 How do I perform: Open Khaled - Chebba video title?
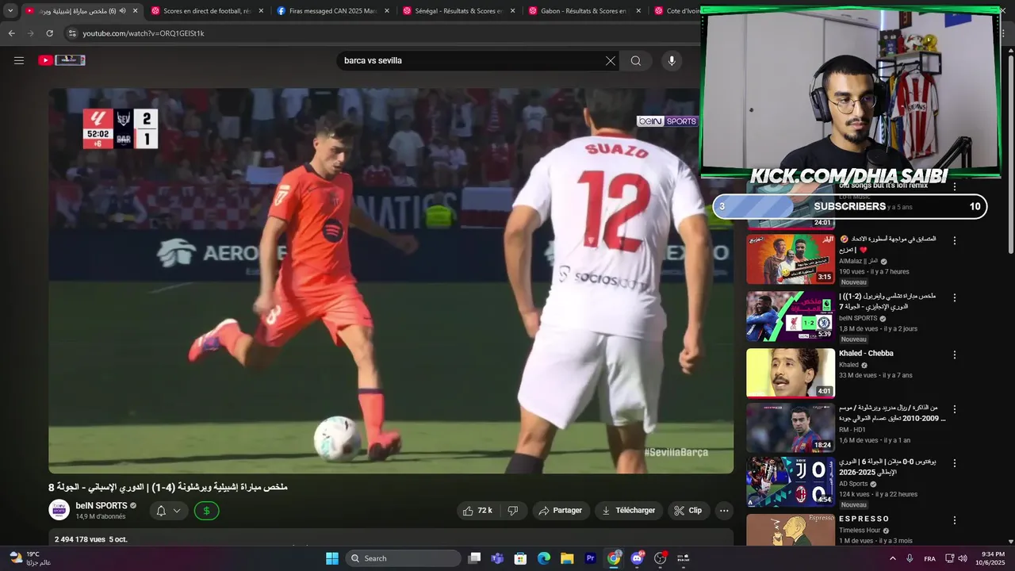(866, 354)
